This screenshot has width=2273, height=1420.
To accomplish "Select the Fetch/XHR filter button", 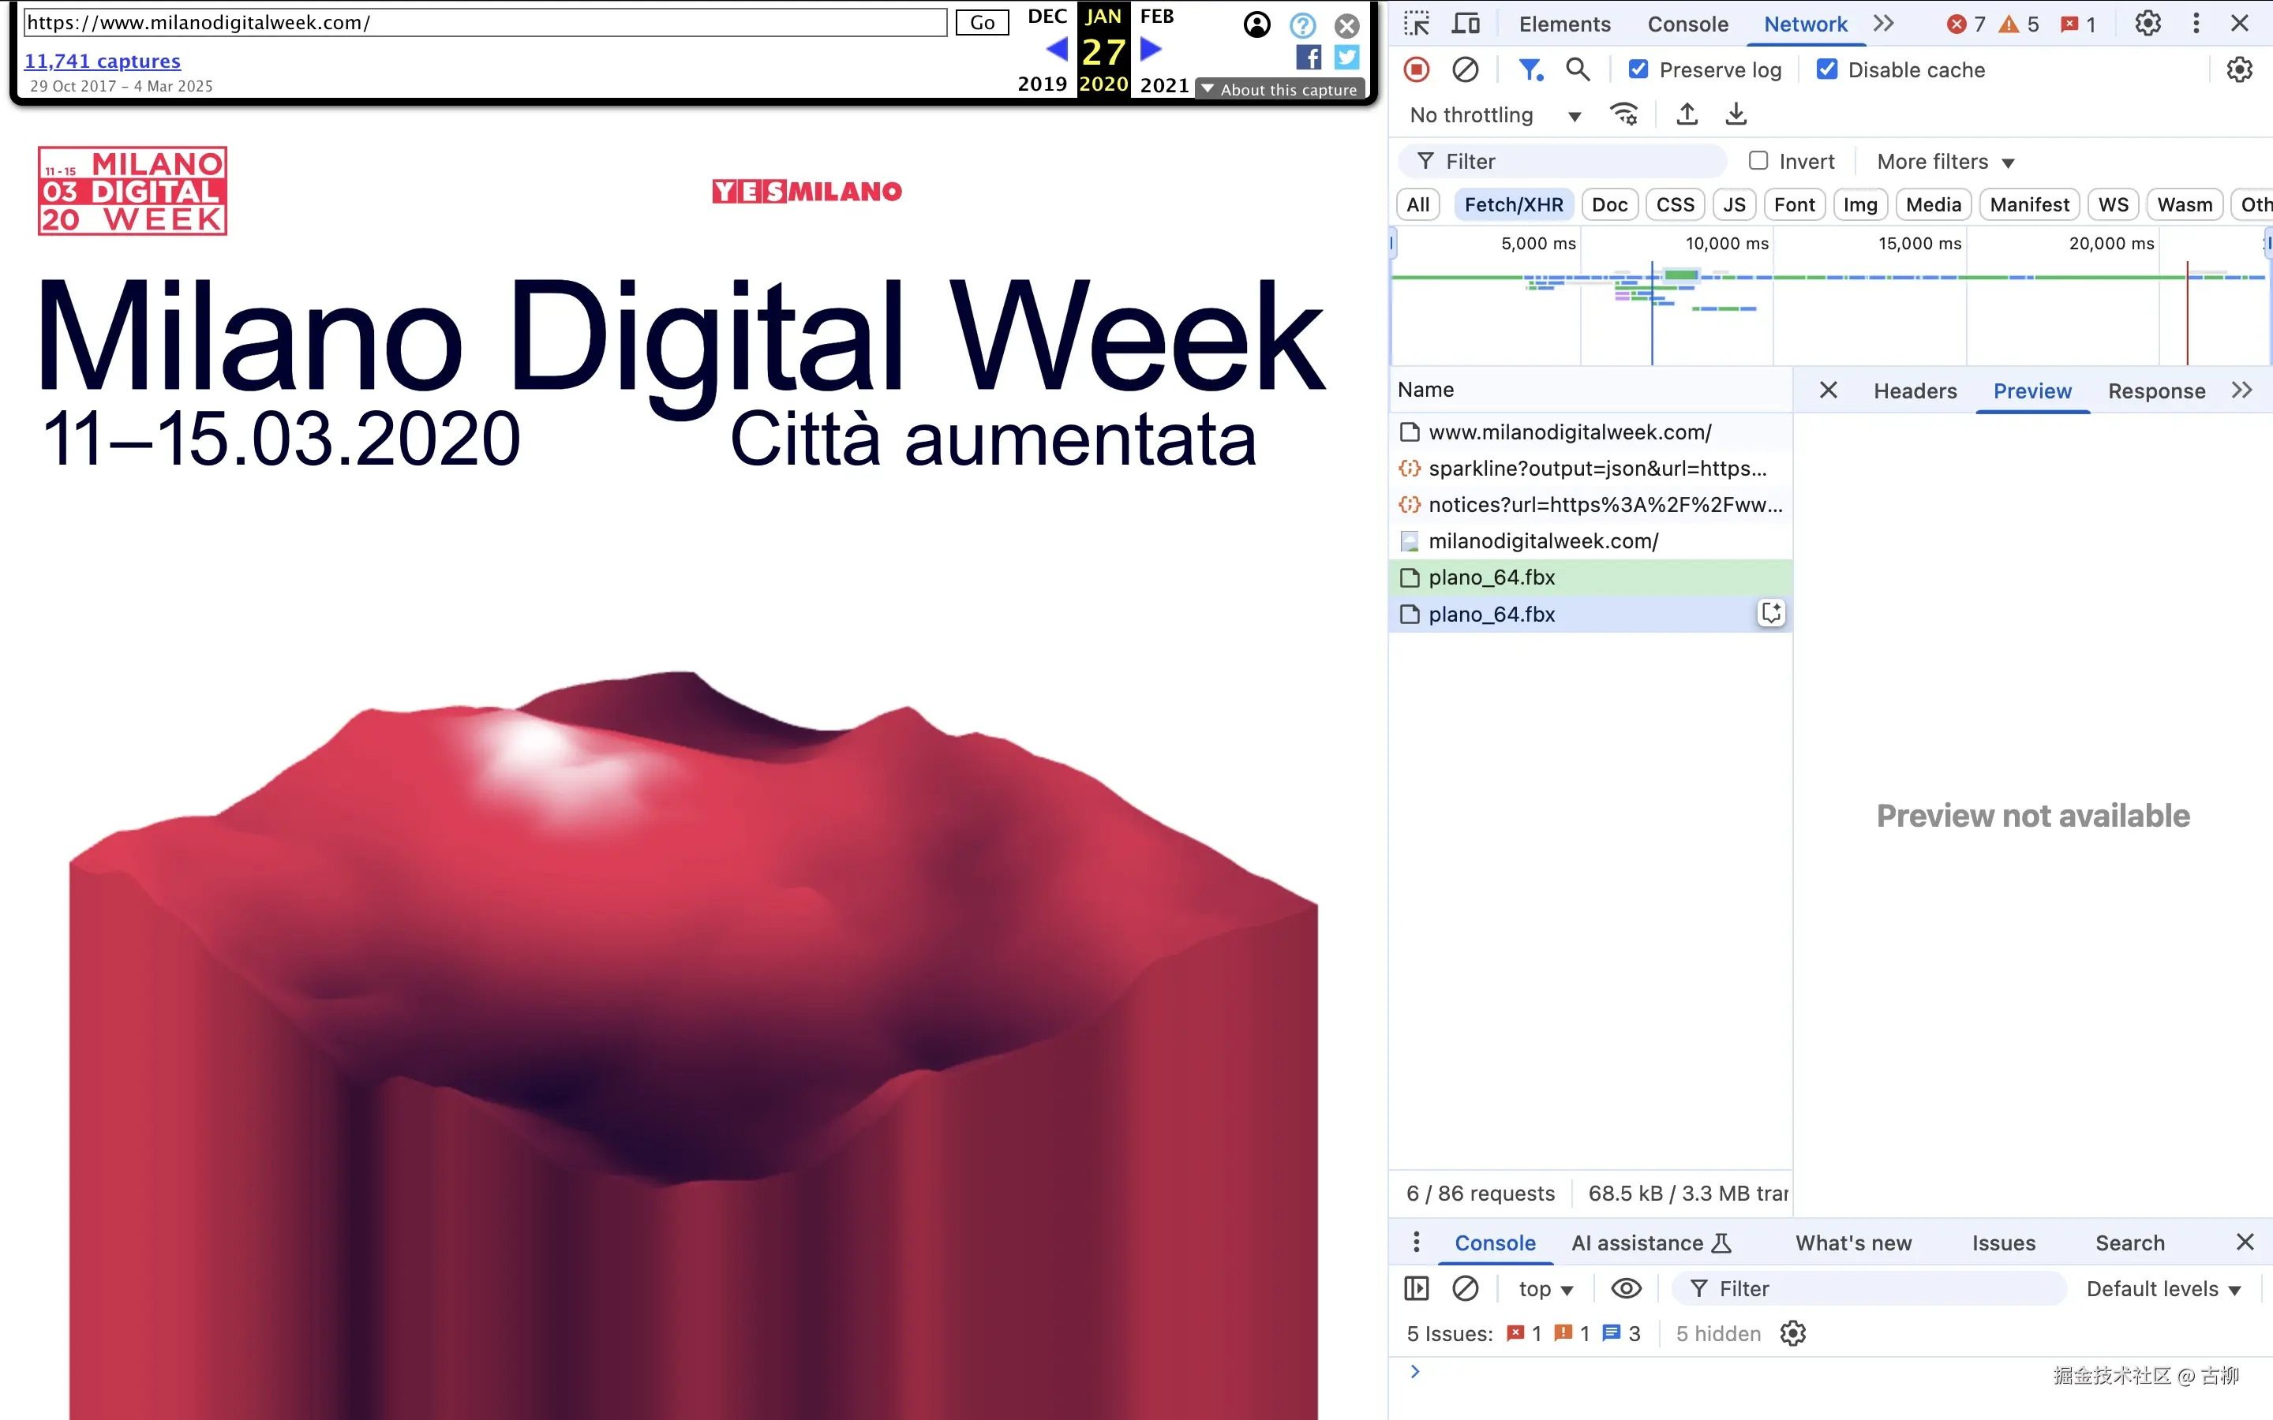I will (1513, 205).
